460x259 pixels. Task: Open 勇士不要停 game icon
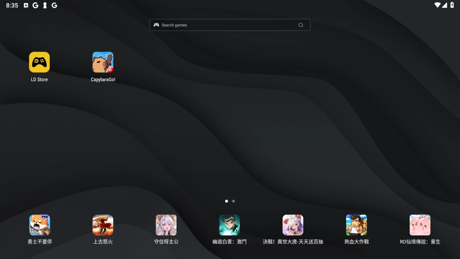click(x=40, y=225)
